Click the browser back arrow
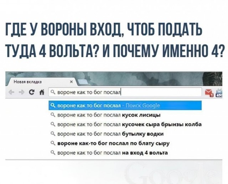 tap(11, 92)
